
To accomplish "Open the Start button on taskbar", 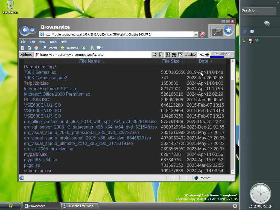I will pyautogui.click(x=10, y=206).
